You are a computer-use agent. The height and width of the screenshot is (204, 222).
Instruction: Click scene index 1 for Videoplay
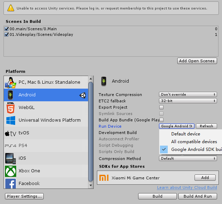(x=216, y=34)
